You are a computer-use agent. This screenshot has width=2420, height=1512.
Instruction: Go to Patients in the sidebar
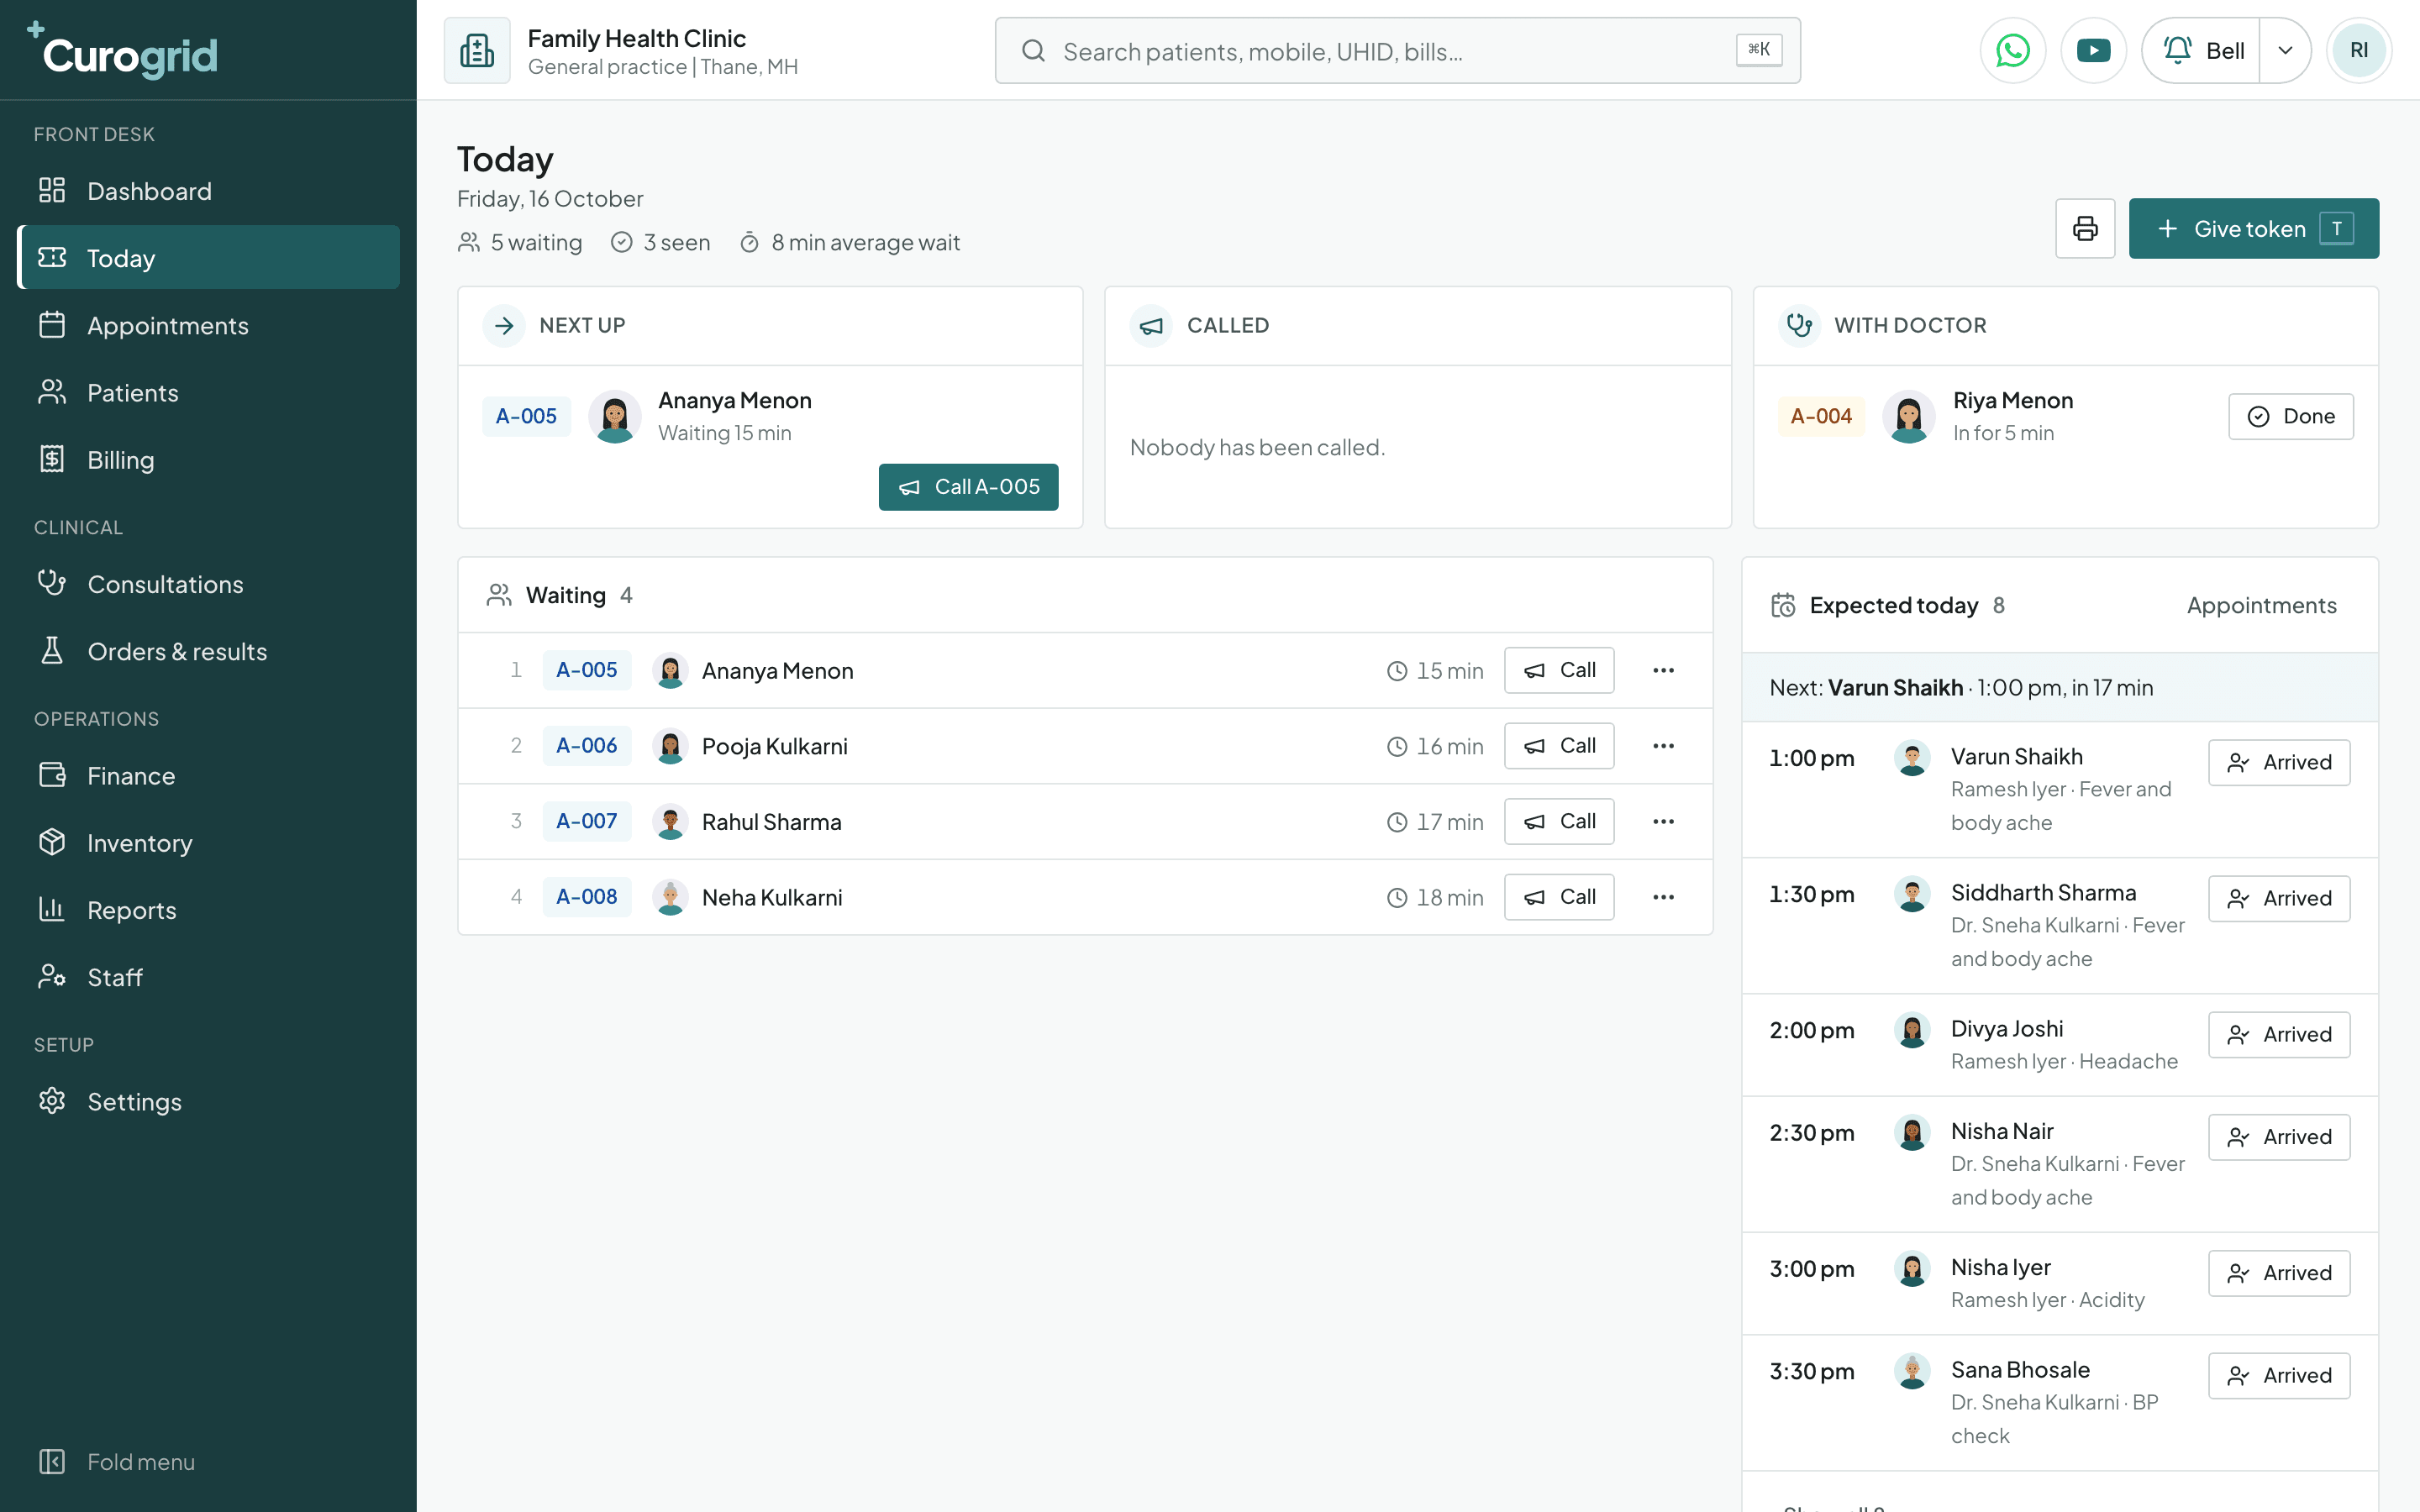tap(208, 392)
